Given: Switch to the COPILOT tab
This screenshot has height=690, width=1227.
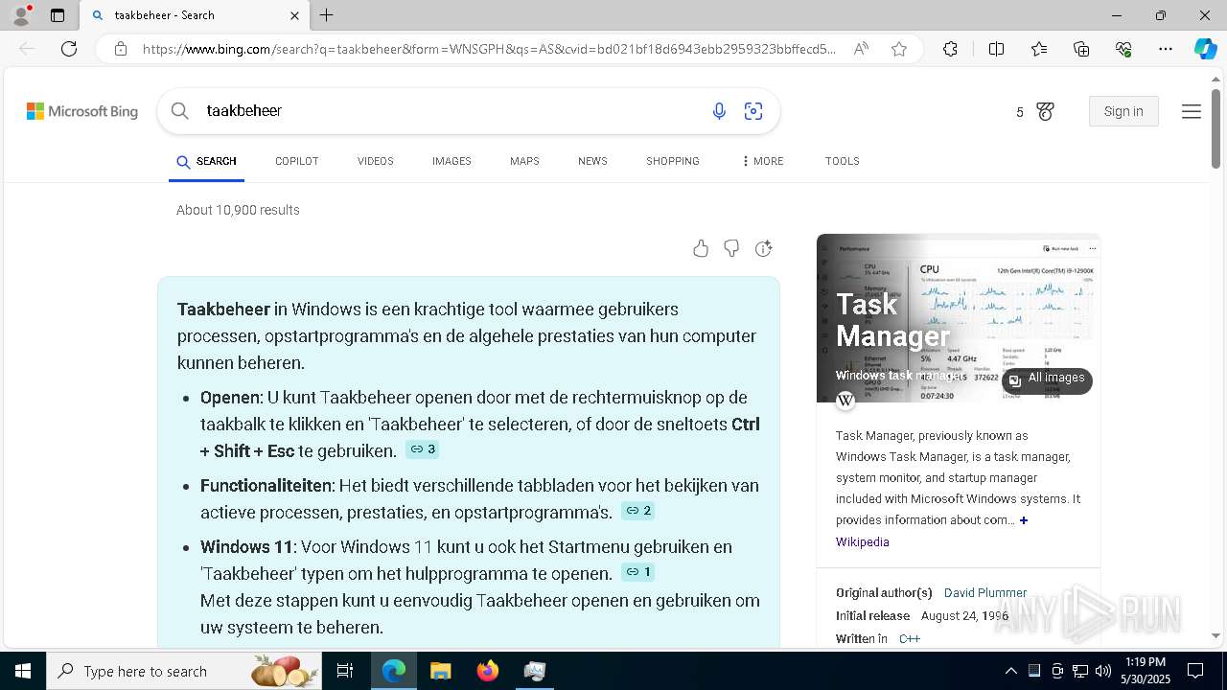Looking at the screenshot, I should (297, 161).
